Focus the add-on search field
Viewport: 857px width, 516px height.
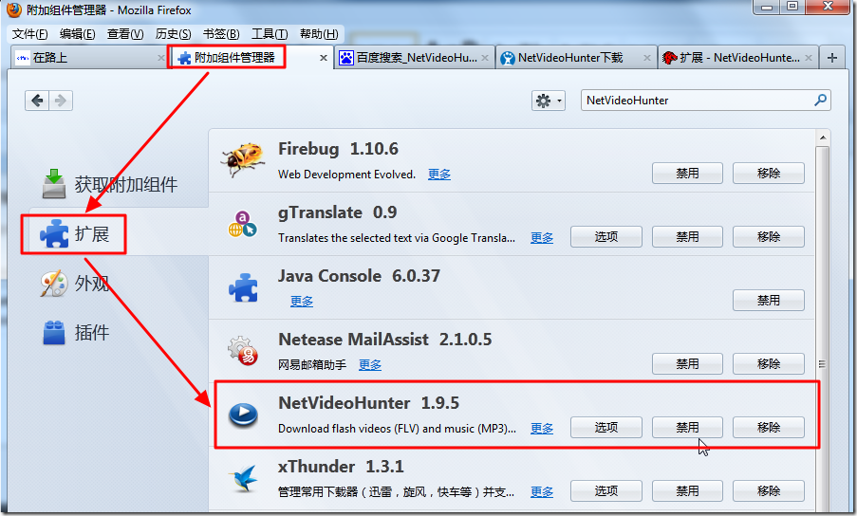[705, 101]
